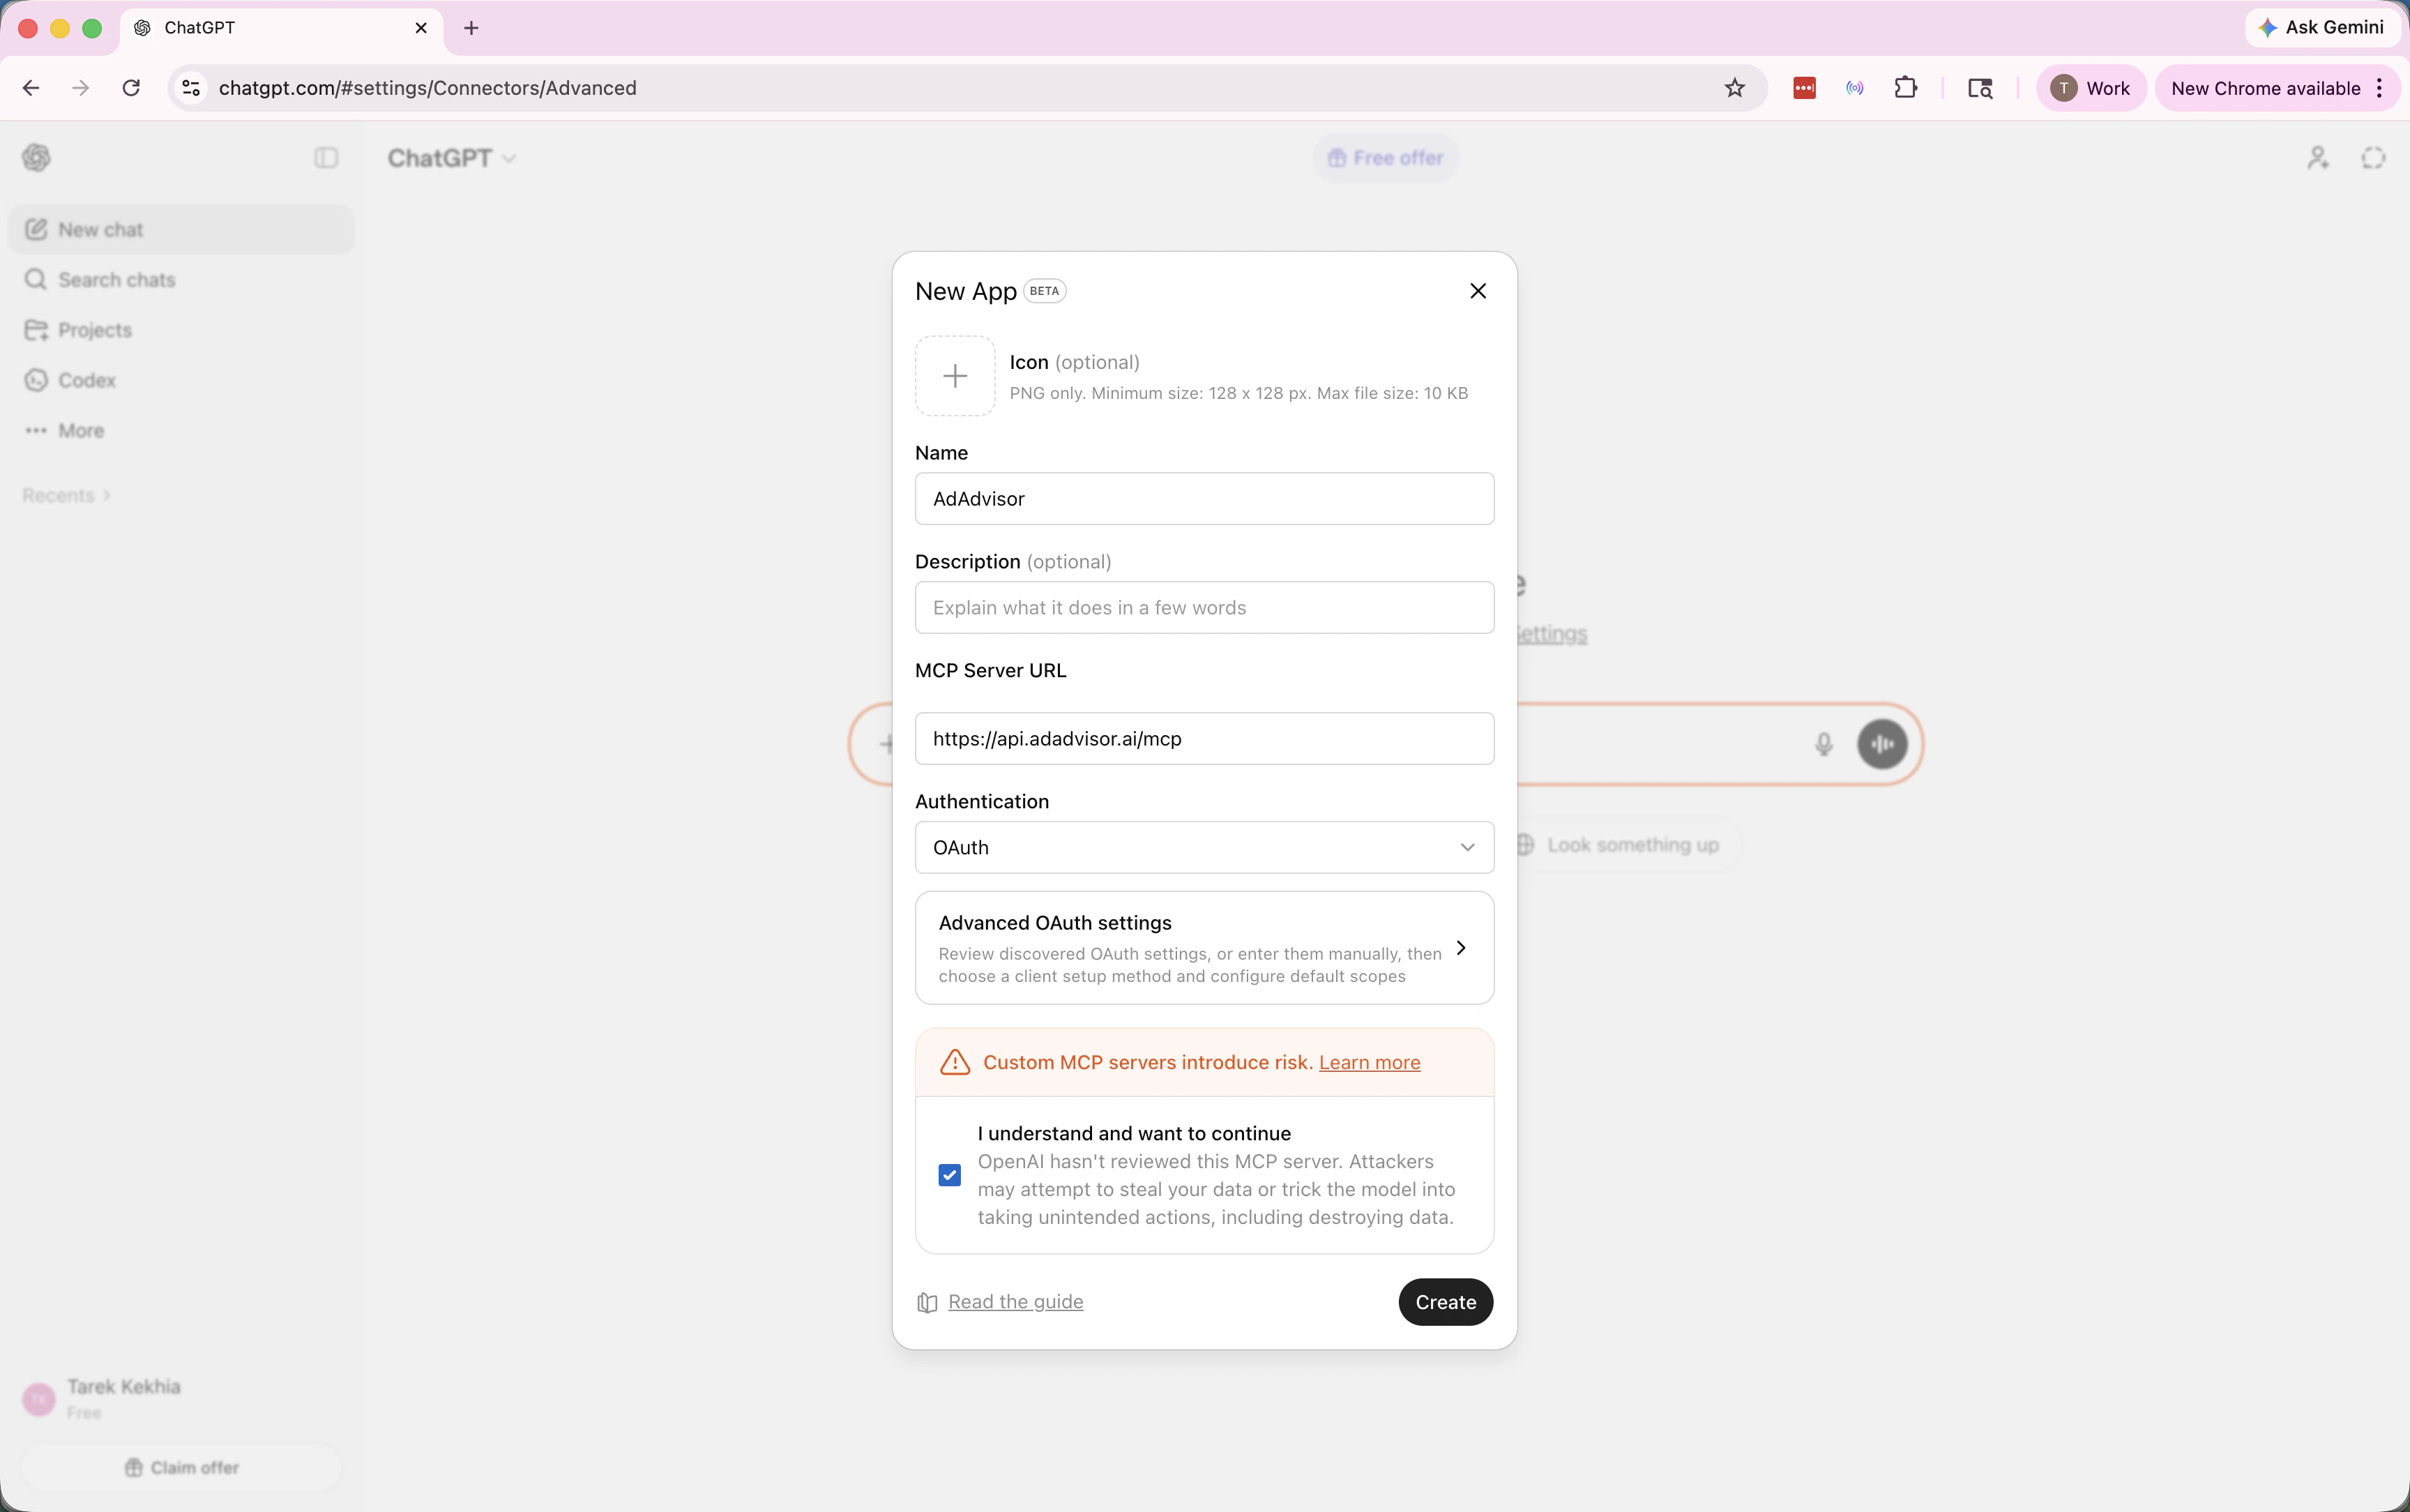Go forward in browser history
Viewport: 2410px width, 1512px height.
pos(81,88)
